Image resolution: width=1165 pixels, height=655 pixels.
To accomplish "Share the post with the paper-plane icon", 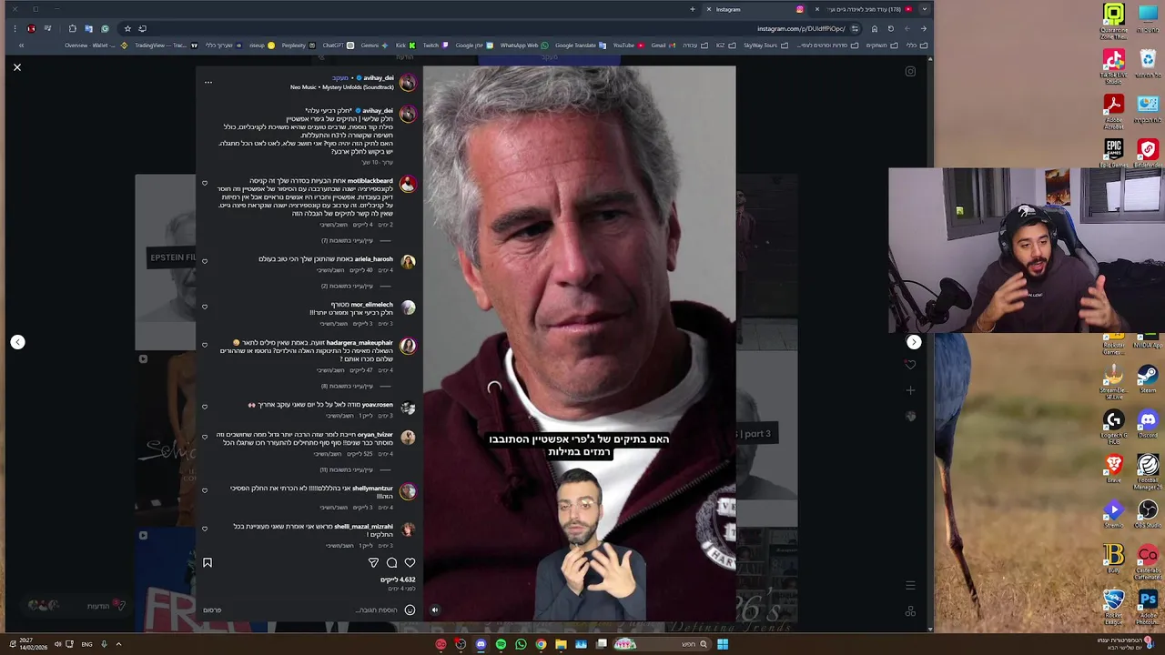I will pyautogui.click(x=373, y=563).
